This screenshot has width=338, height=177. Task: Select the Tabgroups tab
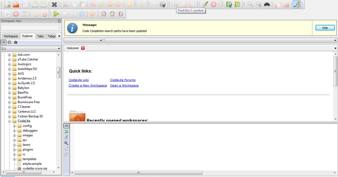(x=52, y=36)
